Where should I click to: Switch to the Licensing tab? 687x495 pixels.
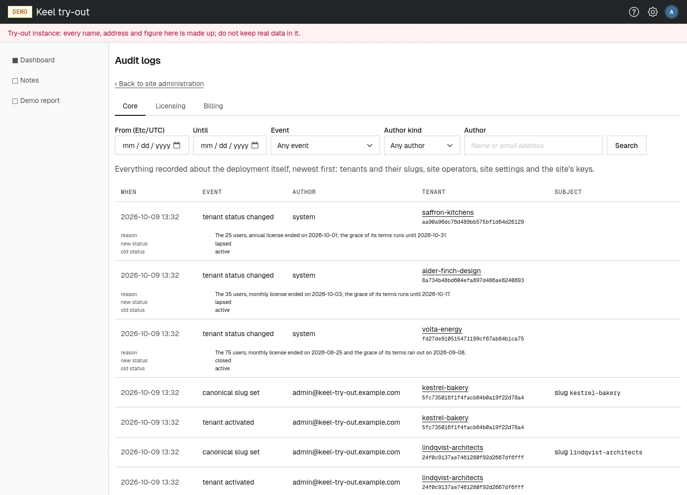(x=170, y=106)
